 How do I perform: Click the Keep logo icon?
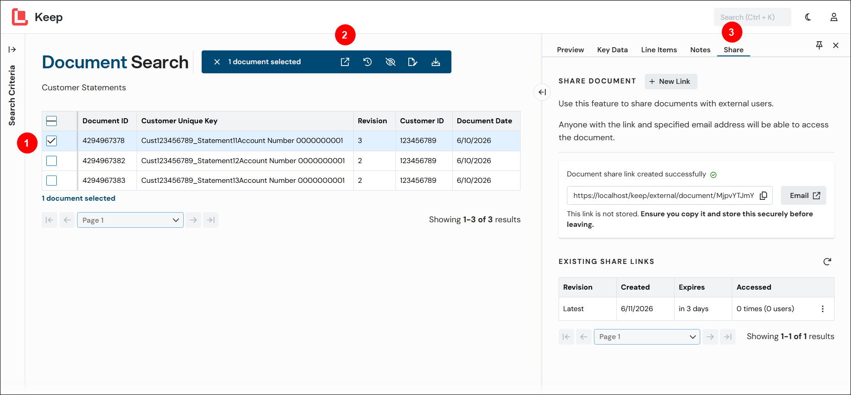(x=20, y=17)
